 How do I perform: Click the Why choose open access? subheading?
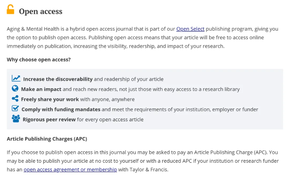coord(39,60)
